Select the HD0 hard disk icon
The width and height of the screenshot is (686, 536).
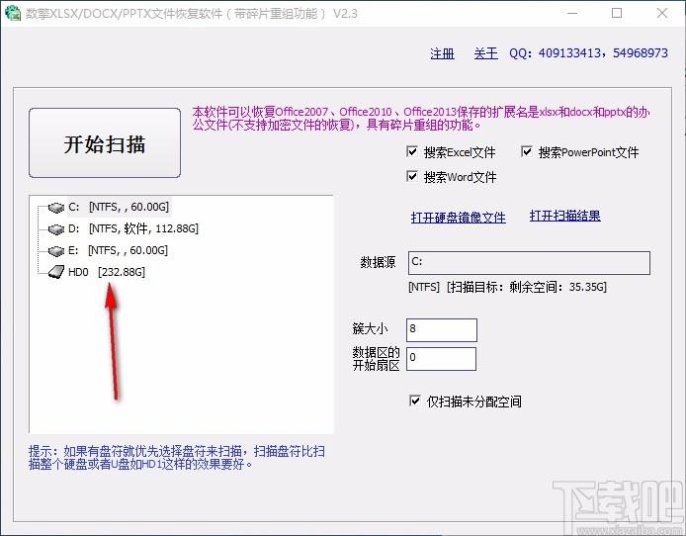tap(56, 272)
